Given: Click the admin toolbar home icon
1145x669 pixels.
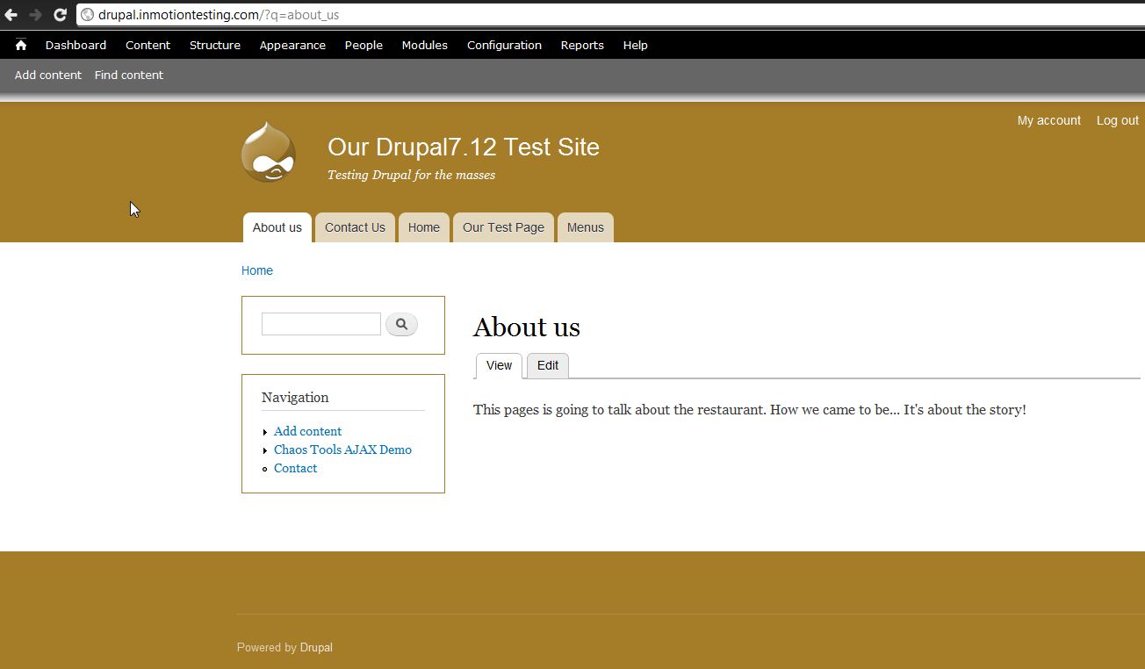Looking at the screenshot, I should (x=21, y=45).
